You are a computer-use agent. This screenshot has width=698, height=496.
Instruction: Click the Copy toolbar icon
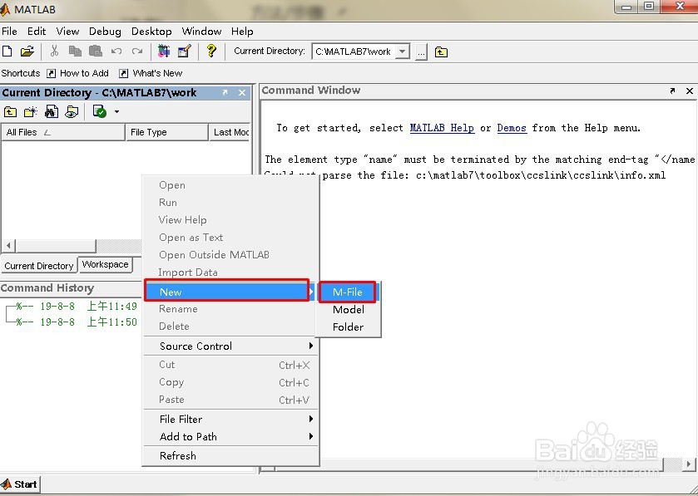(75, 52)
